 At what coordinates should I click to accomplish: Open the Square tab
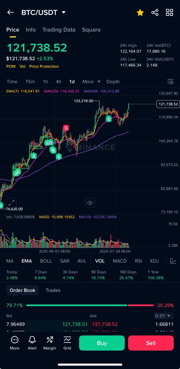[91, 30]
